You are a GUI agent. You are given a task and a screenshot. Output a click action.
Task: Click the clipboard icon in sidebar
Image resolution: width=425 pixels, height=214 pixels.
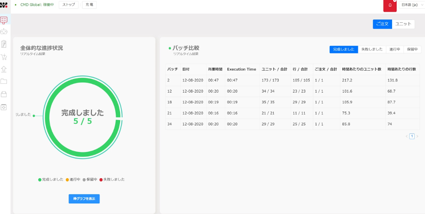tap(4, 44)
